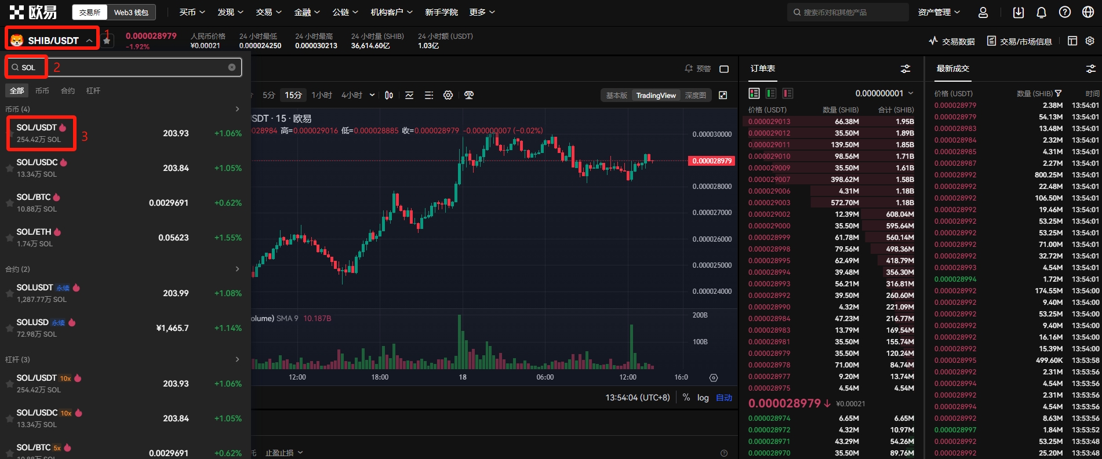Toggle percent scale on chart
This screenshot has width=1102, height=459.
(686, 398)
